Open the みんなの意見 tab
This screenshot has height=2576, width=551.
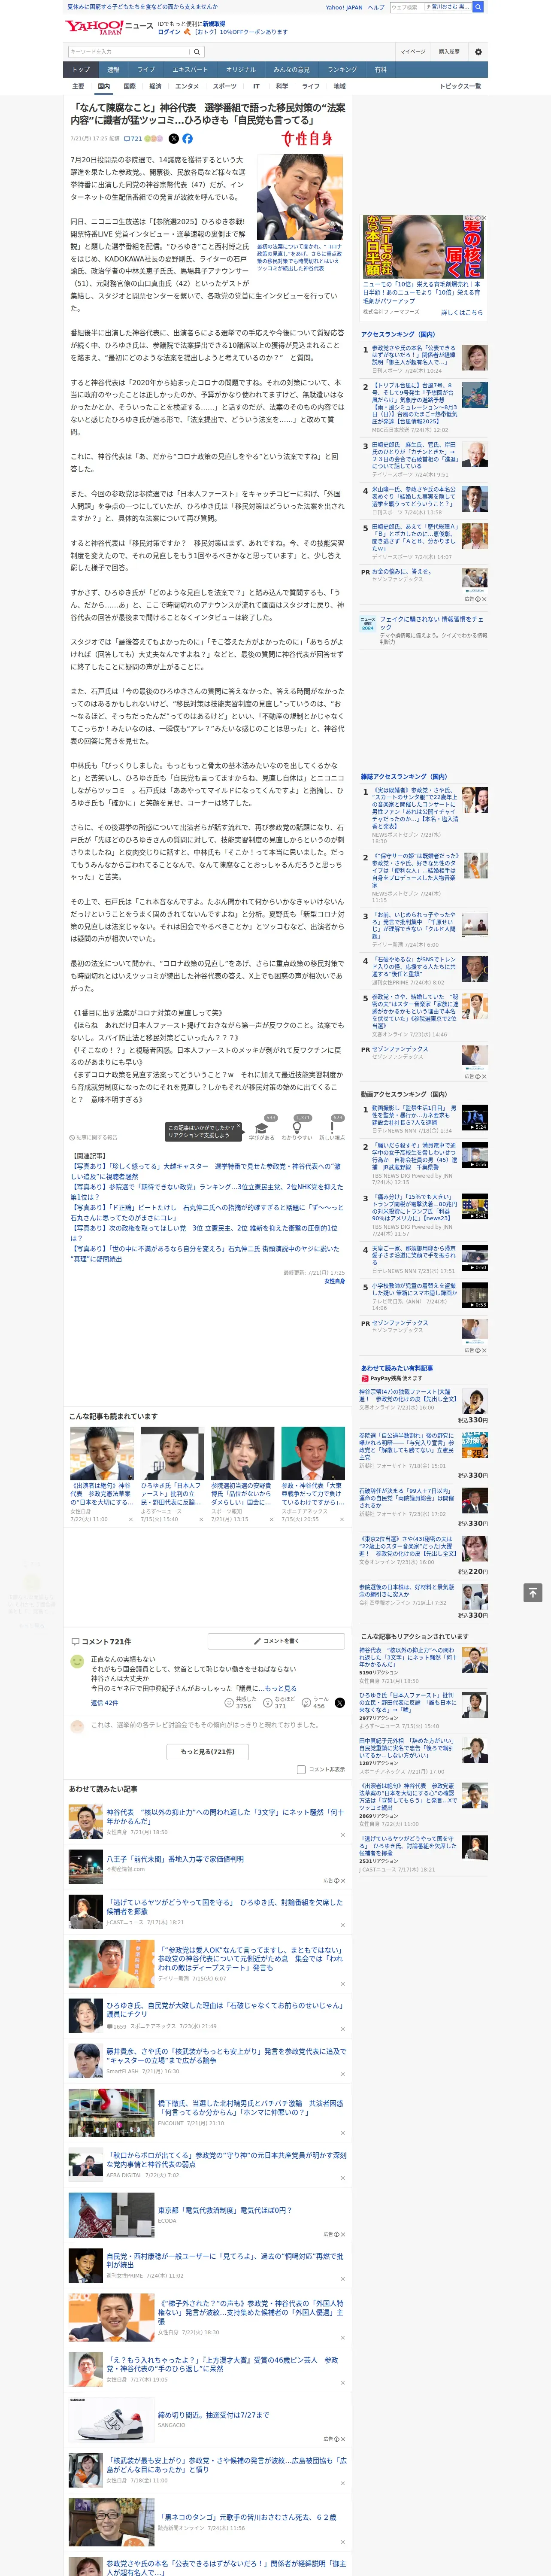[291, 70]
